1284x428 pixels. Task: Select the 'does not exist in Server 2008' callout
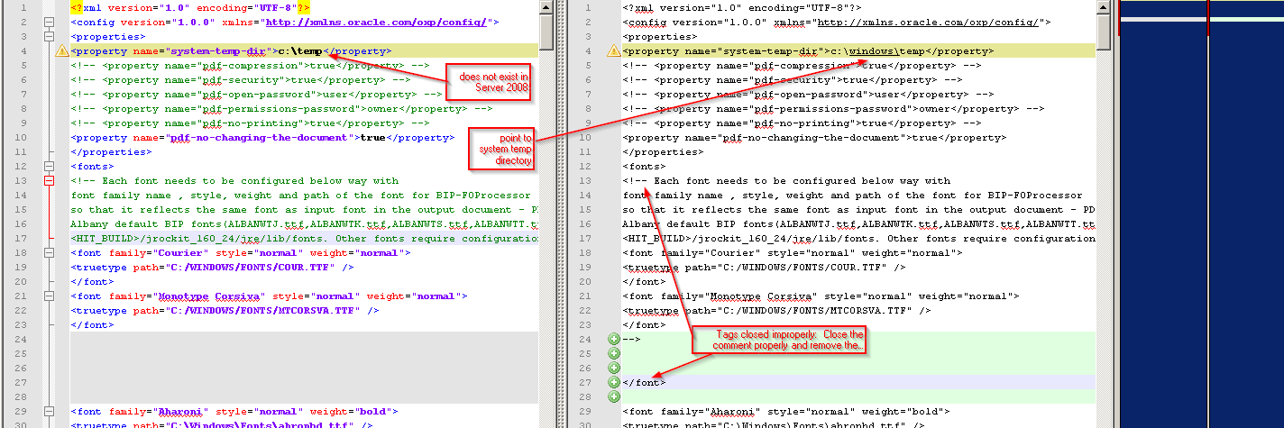tap(487, 81)
